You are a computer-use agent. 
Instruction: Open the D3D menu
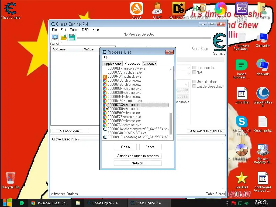(x=85, y=30)
